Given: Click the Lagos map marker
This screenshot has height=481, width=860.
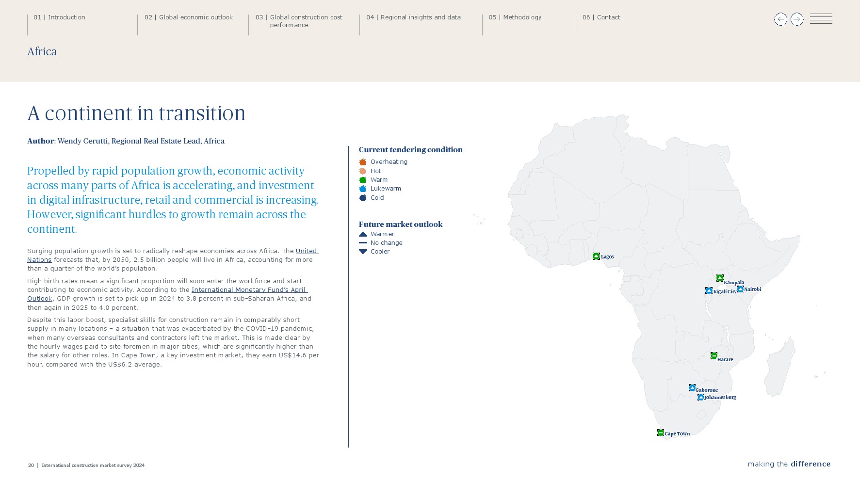Looking at the screenshot, I should tap(596, 256).
